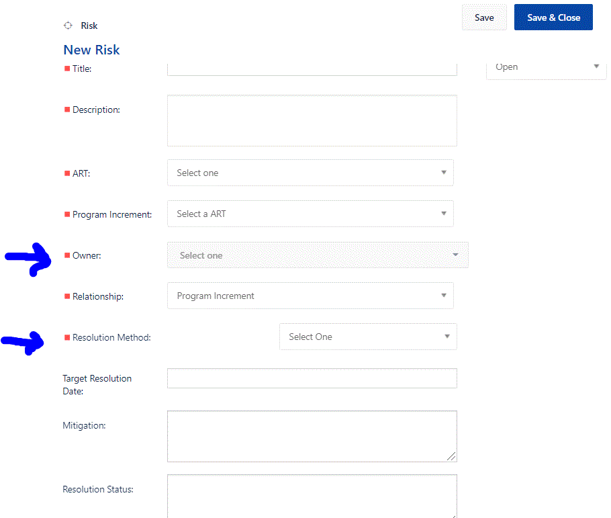Click inside the Mitigation text box
Screen dimensions: 611x518
pos(312,433)
